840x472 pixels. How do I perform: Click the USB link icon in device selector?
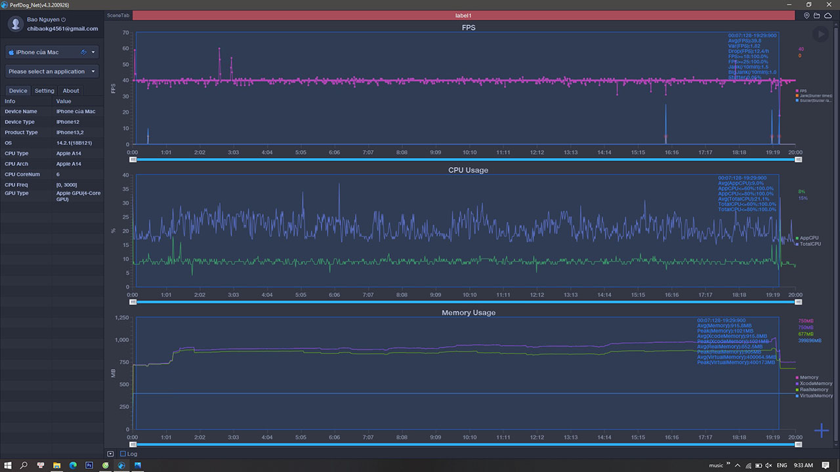click(83, 52)
